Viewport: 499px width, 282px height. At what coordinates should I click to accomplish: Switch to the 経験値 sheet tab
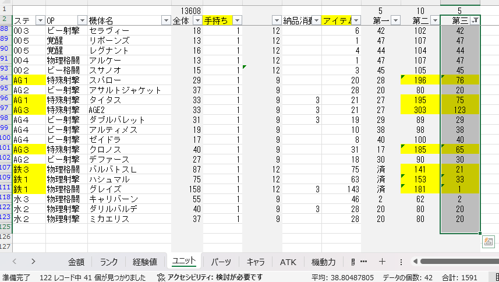[145, 262]
